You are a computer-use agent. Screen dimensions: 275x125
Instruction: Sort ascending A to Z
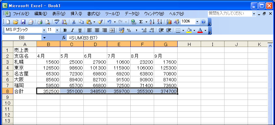tap(152, 22)
